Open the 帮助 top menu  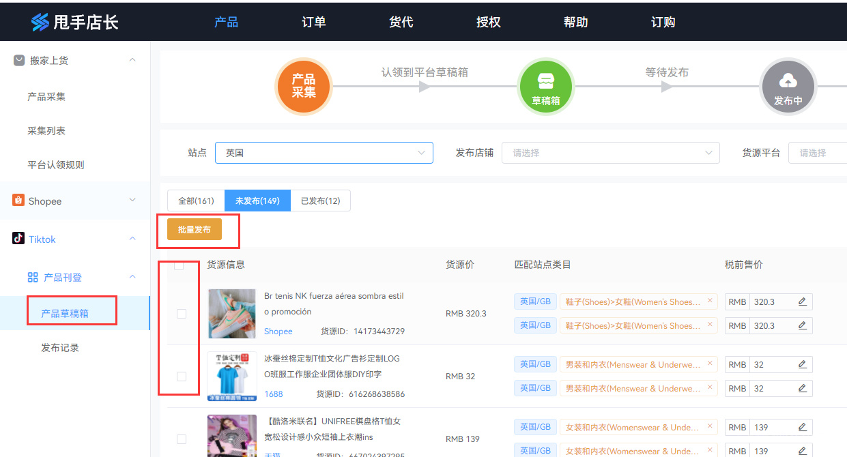click(575, 22)
